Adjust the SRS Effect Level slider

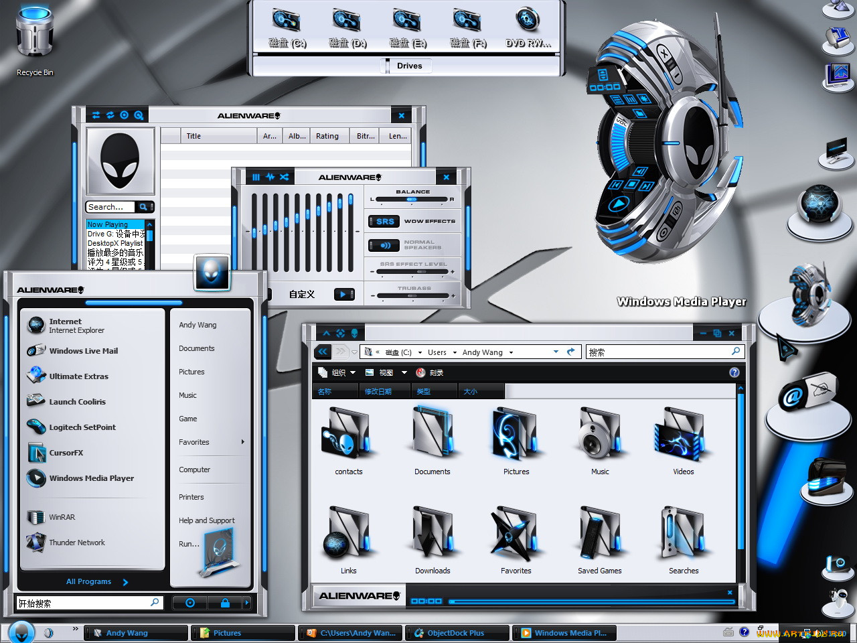pyautogui.click(x=412, y=272)
